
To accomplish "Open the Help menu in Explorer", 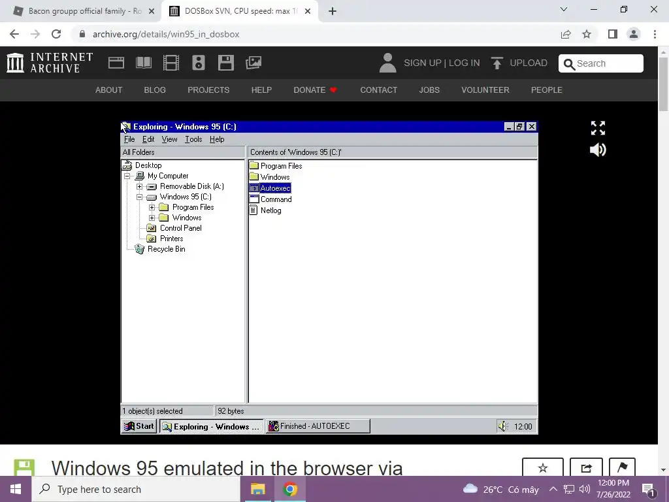I will pyautogui.click(x=217, y=139).
